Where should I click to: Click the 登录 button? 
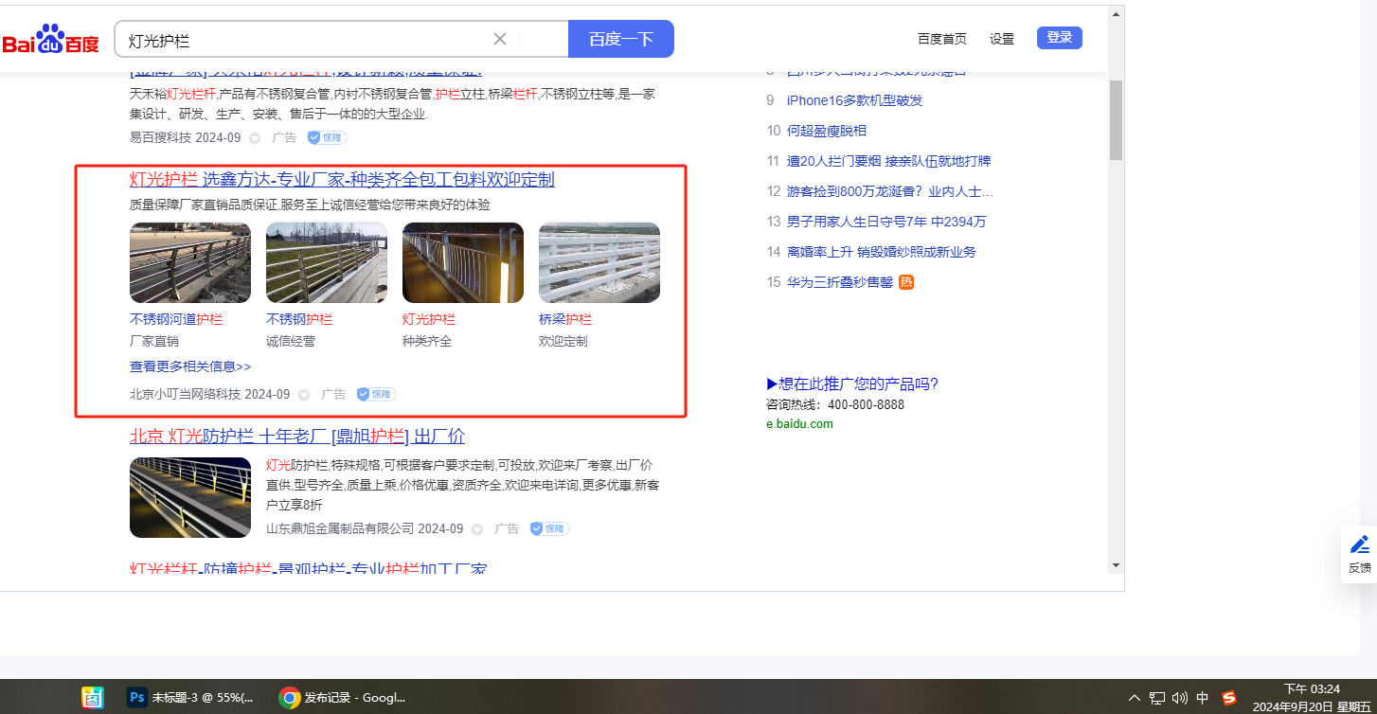click(1060, 38)
